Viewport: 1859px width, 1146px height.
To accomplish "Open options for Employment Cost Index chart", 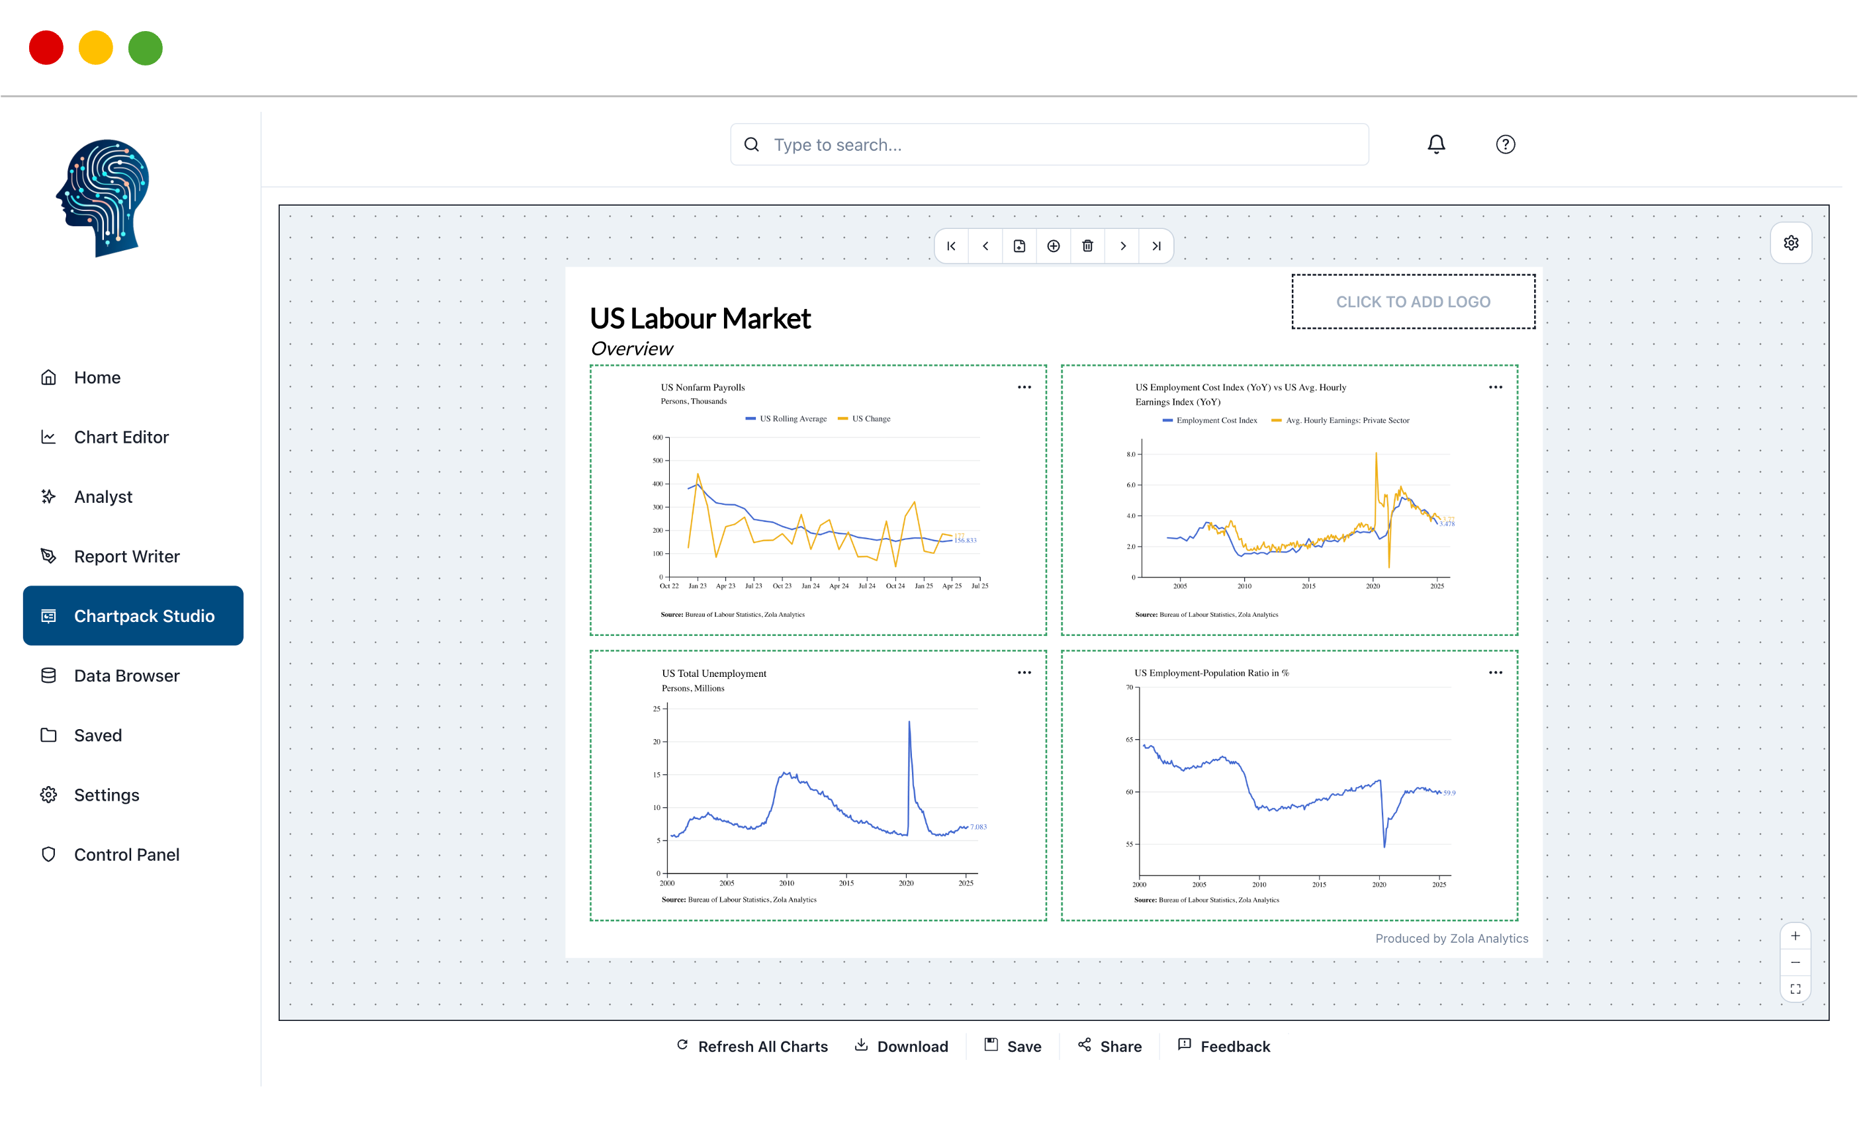I will [x=1495, y=386].
